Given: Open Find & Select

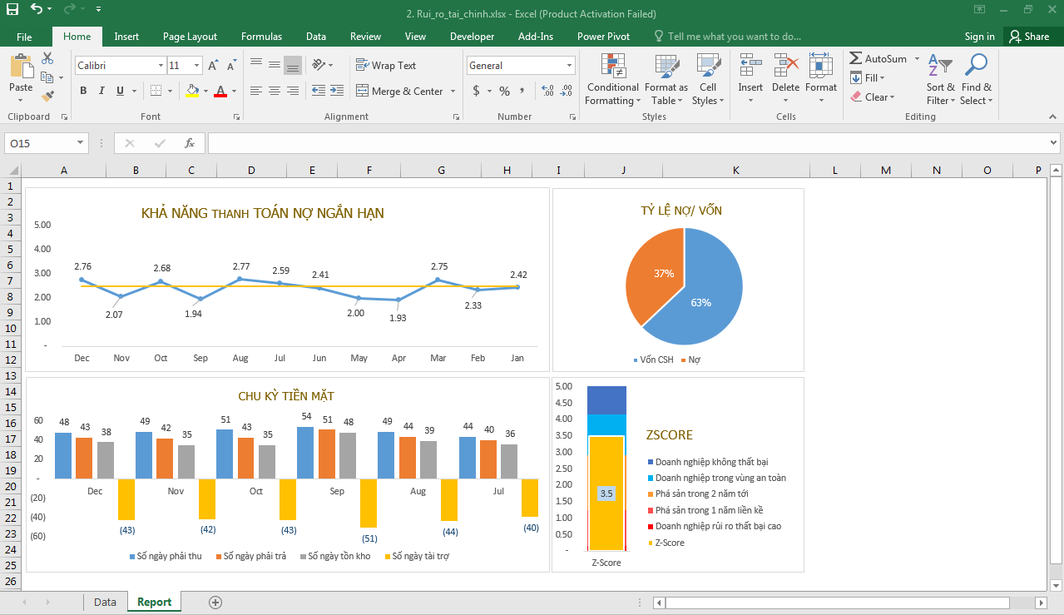Looking at the screenshot, I should coord(977,80).
